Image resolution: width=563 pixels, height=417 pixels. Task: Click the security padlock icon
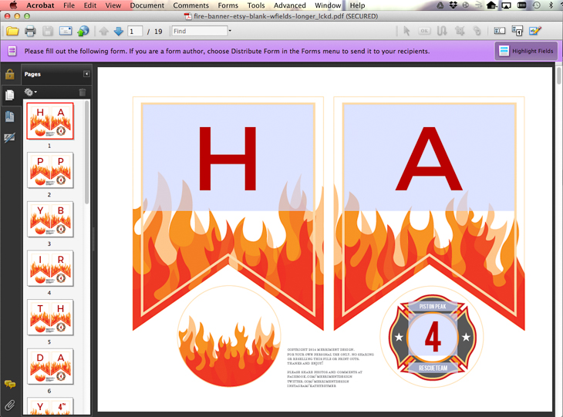(x=10, y=74)
